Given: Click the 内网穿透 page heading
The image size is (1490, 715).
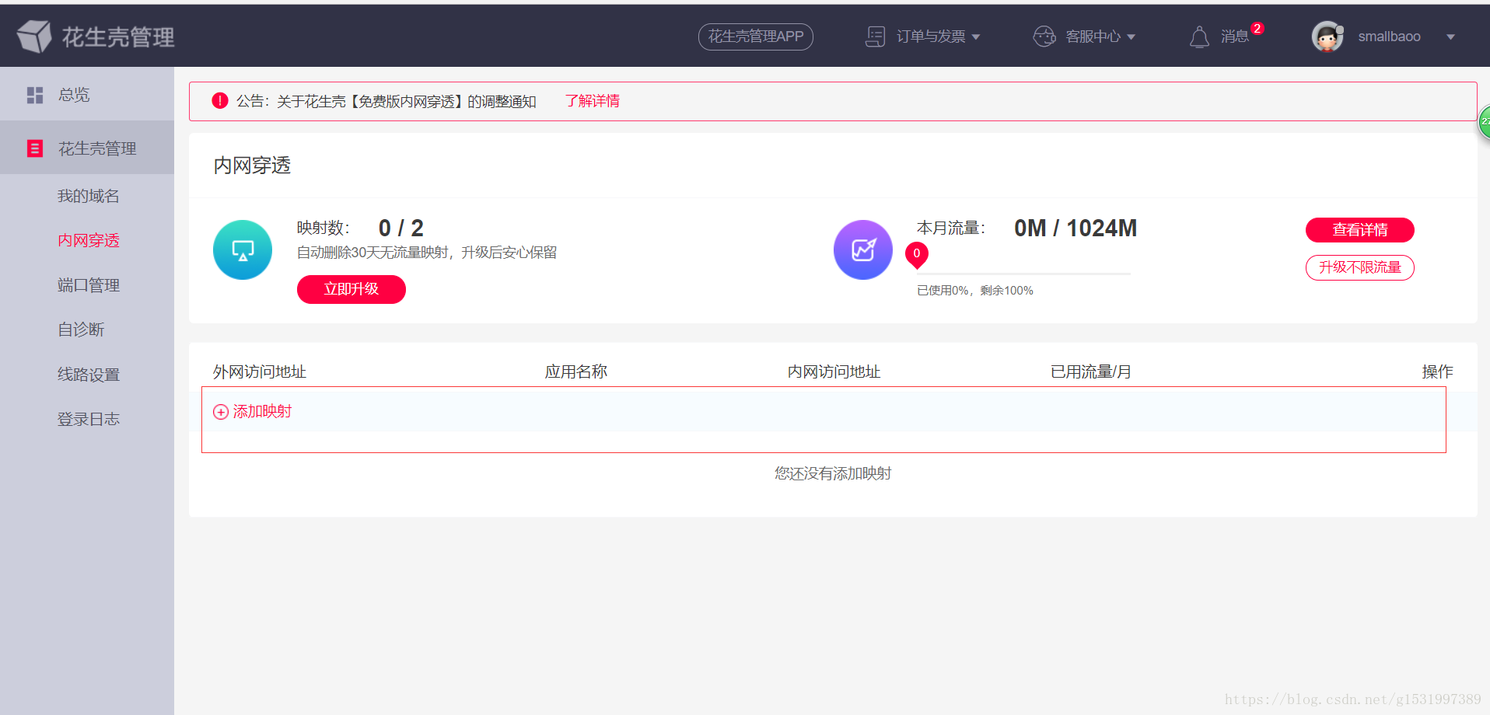Looking at the screenshot, I should click(x=252, y=166).
